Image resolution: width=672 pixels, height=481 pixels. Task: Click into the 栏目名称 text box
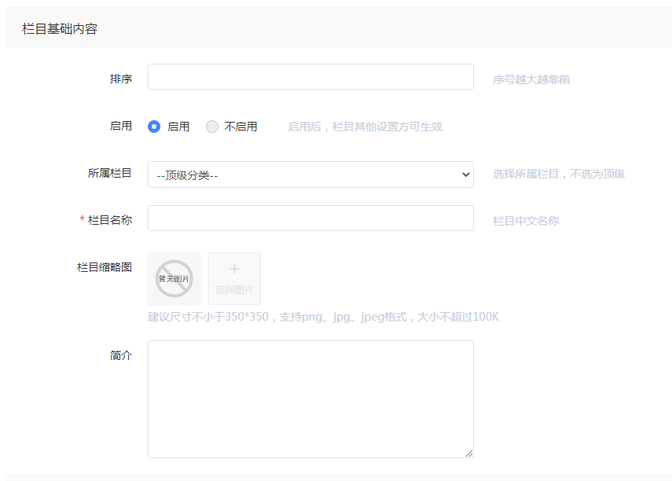310,218
